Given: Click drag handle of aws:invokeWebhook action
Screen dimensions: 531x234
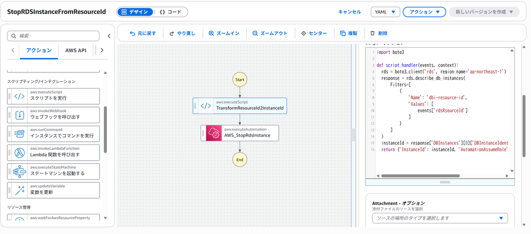Looking at the screenshot, I should [10, 115].
